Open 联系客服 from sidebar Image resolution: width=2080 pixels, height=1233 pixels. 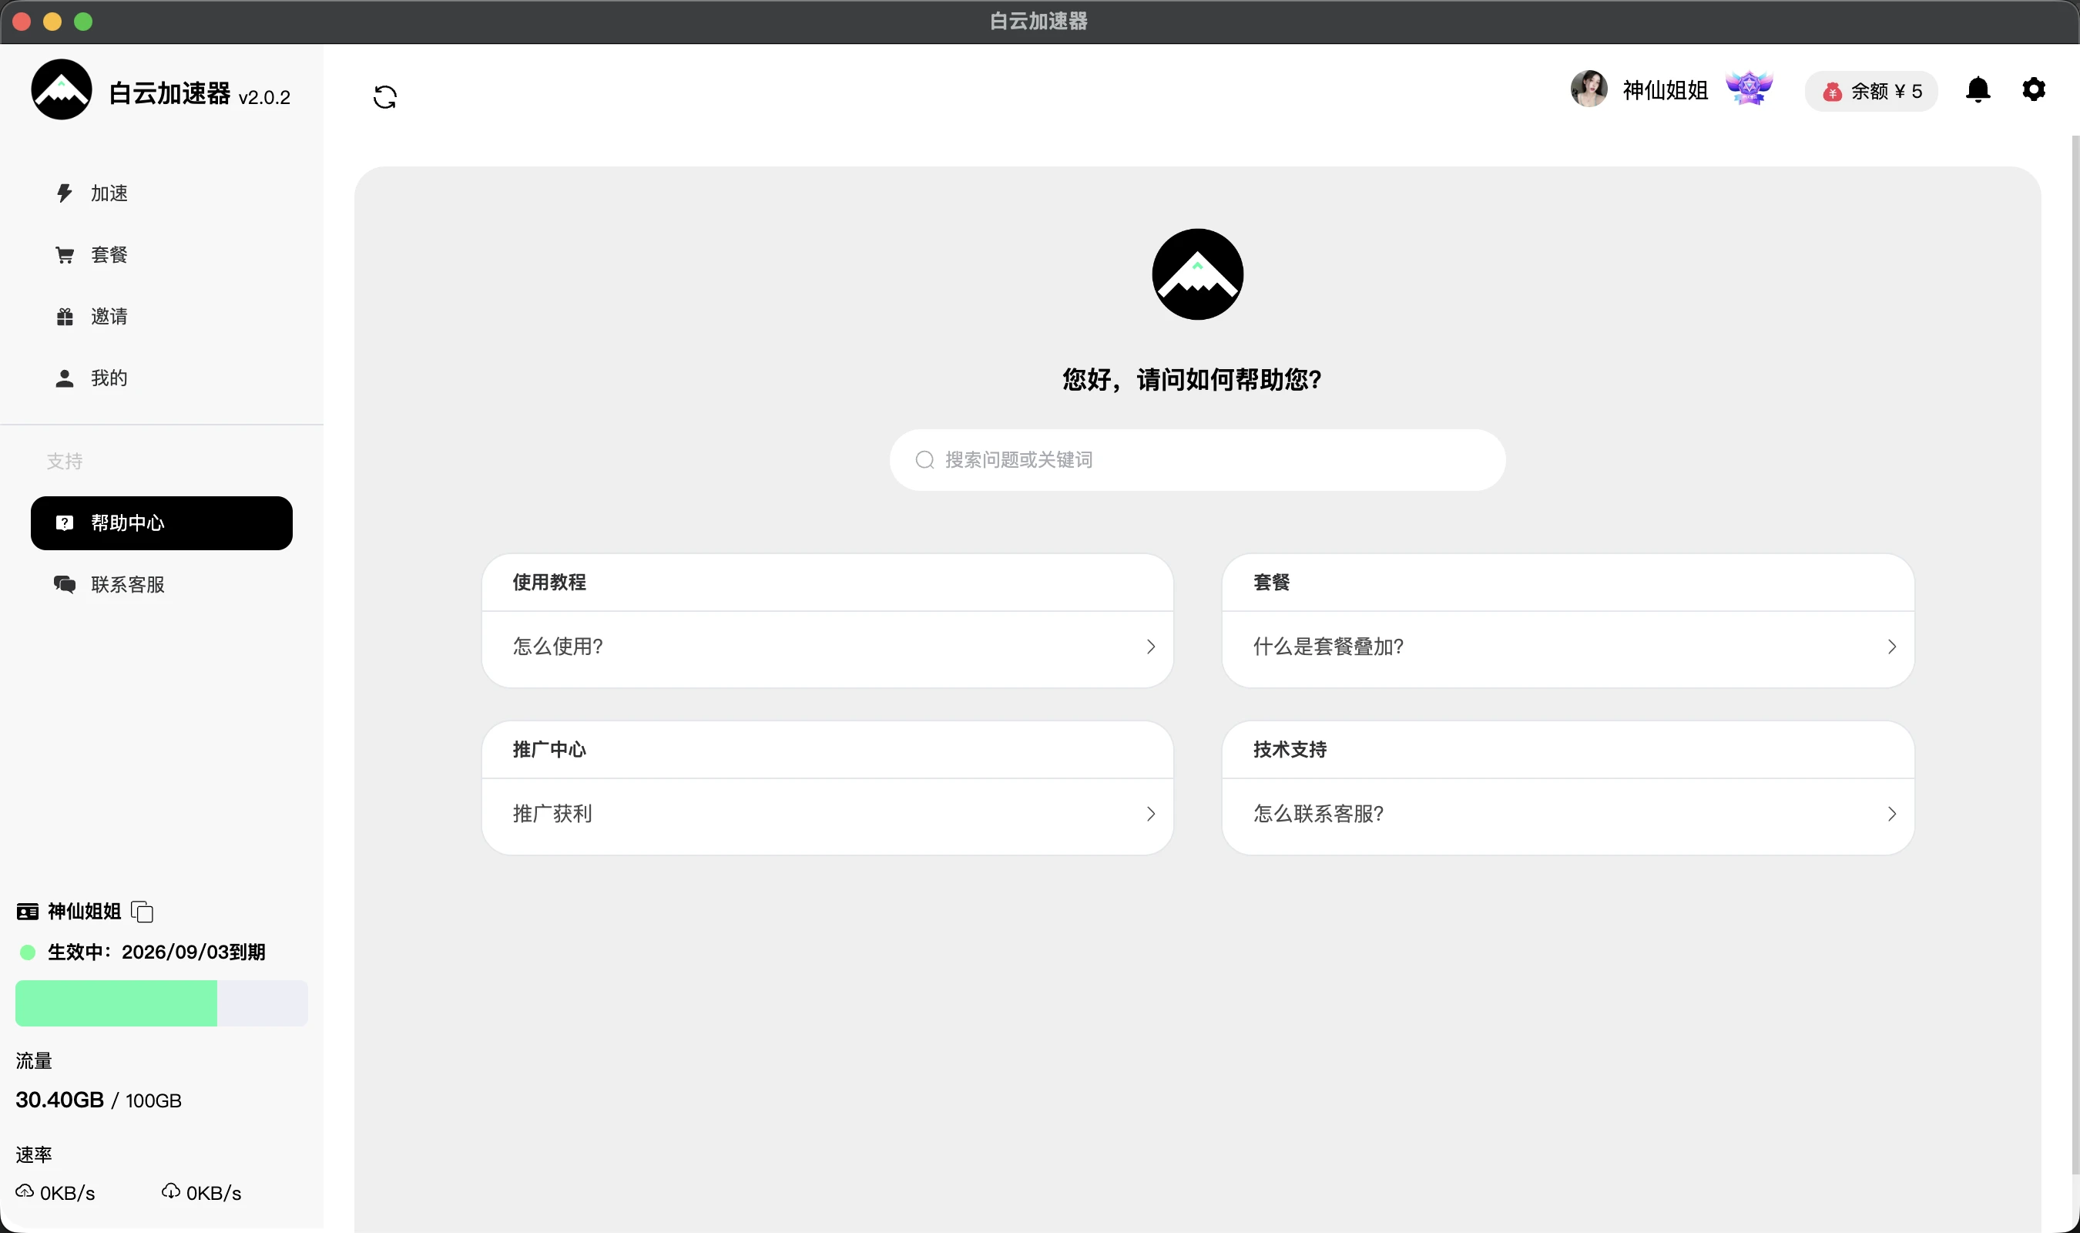click(x=126, y=584)
